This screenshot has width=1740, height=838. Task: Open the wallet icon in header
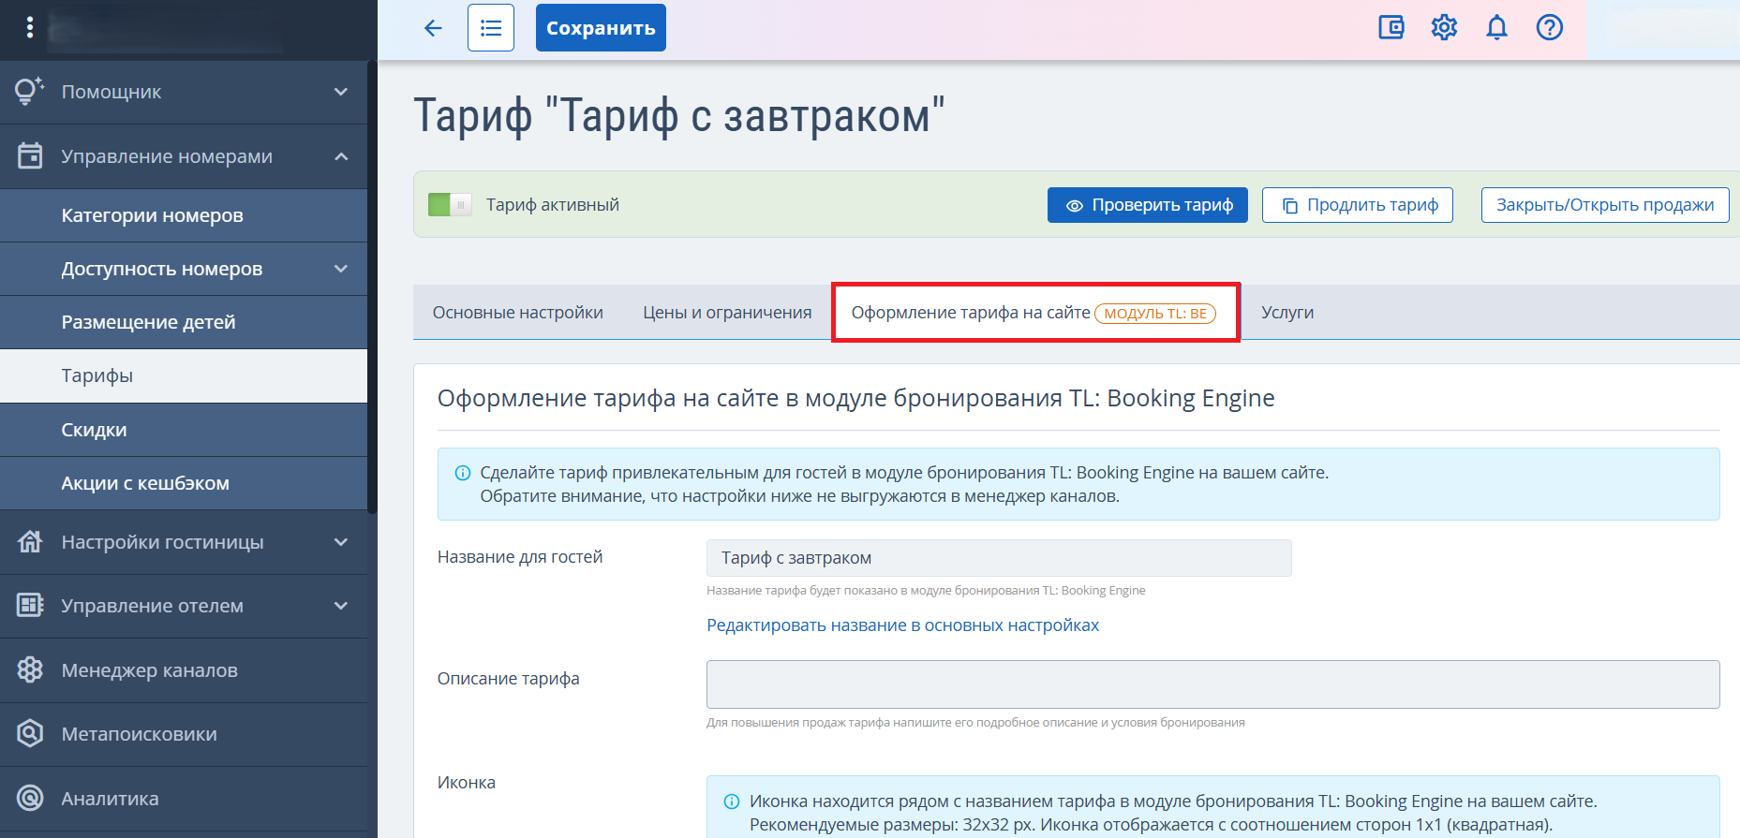1391,28
